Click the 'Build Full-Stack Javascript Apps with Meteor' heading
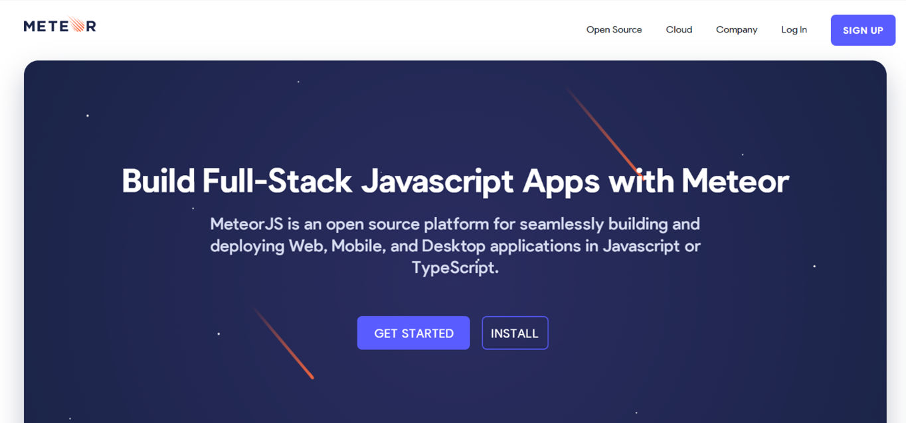906x423 pixels. point(455,180)
